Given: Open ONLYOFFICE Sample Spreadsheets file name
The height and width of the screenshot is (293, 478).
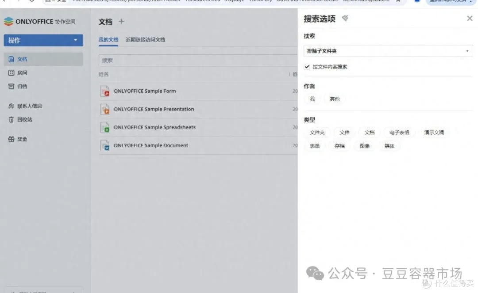Looking at the screenshot, I should (x=154, y=127).
